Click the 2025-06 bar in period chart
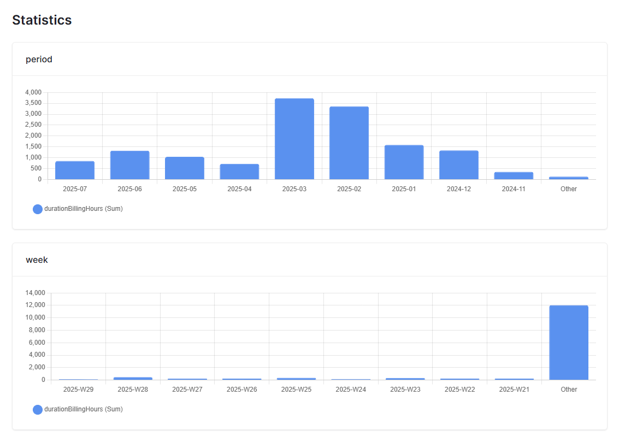The height and width of the screenshot is (442, 619). point(129,165)
